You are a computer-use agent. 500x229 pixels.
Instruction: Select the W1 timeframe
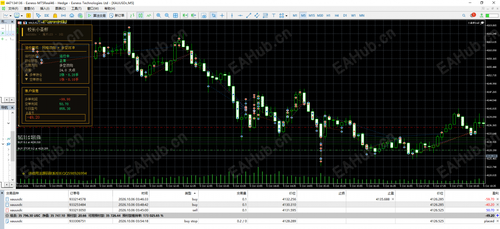coord(353,15)
